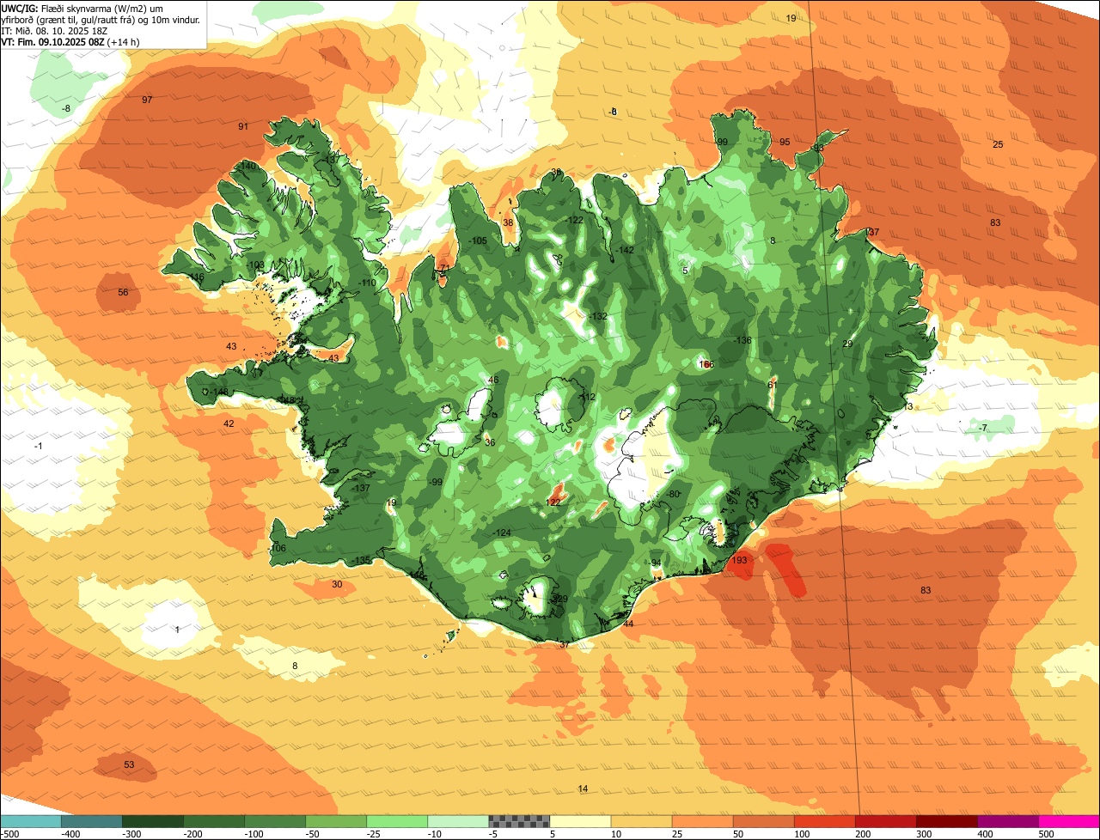
Task: Click legend color band between -10 and -5
Action: [458, 821]
